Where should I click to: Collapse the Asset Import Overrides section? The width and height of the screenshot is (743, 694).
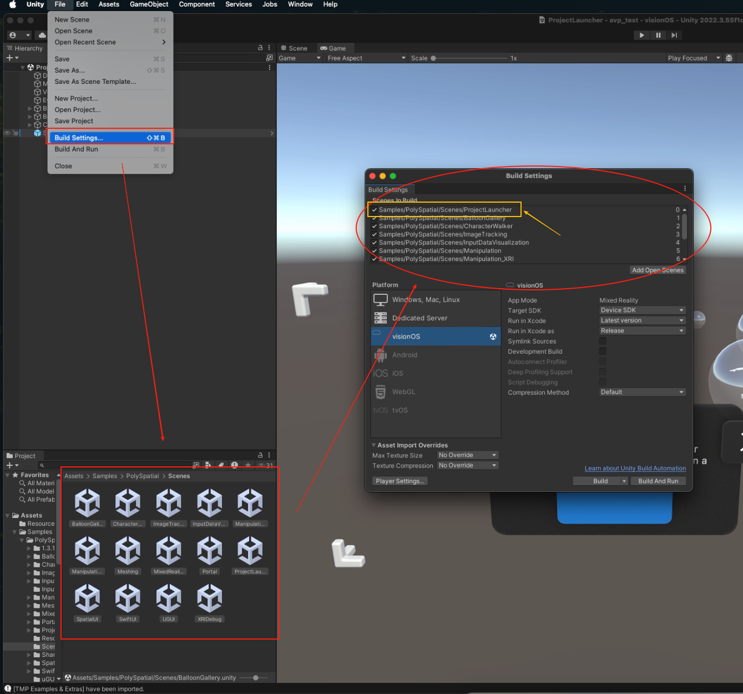pyautogui.click(x=374, y=445)
